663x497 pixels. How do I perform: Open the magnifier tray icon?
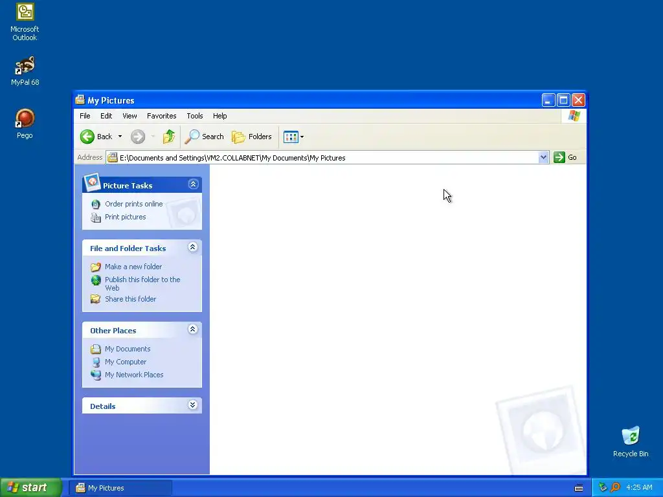click(616, 487)
